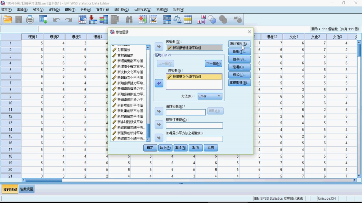
Task: Click the 重複取樣(B) Bootstrap button
Action: [239, 83]
